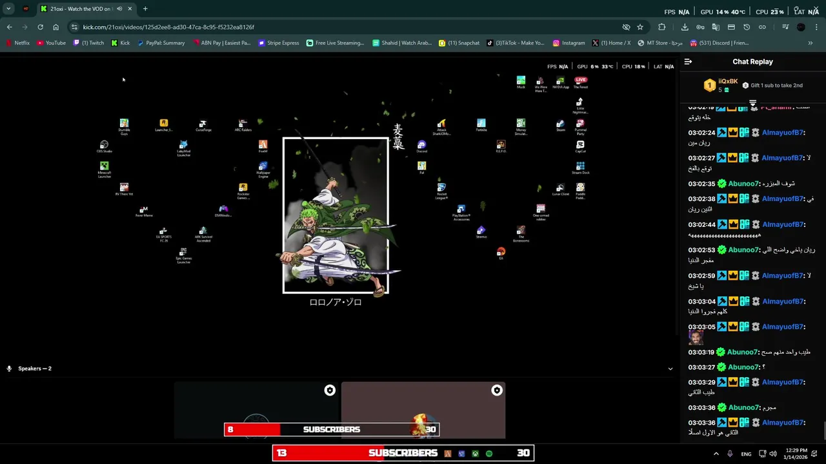Open AlmayuofB7's profile at 03:02:24

(783, 133)
